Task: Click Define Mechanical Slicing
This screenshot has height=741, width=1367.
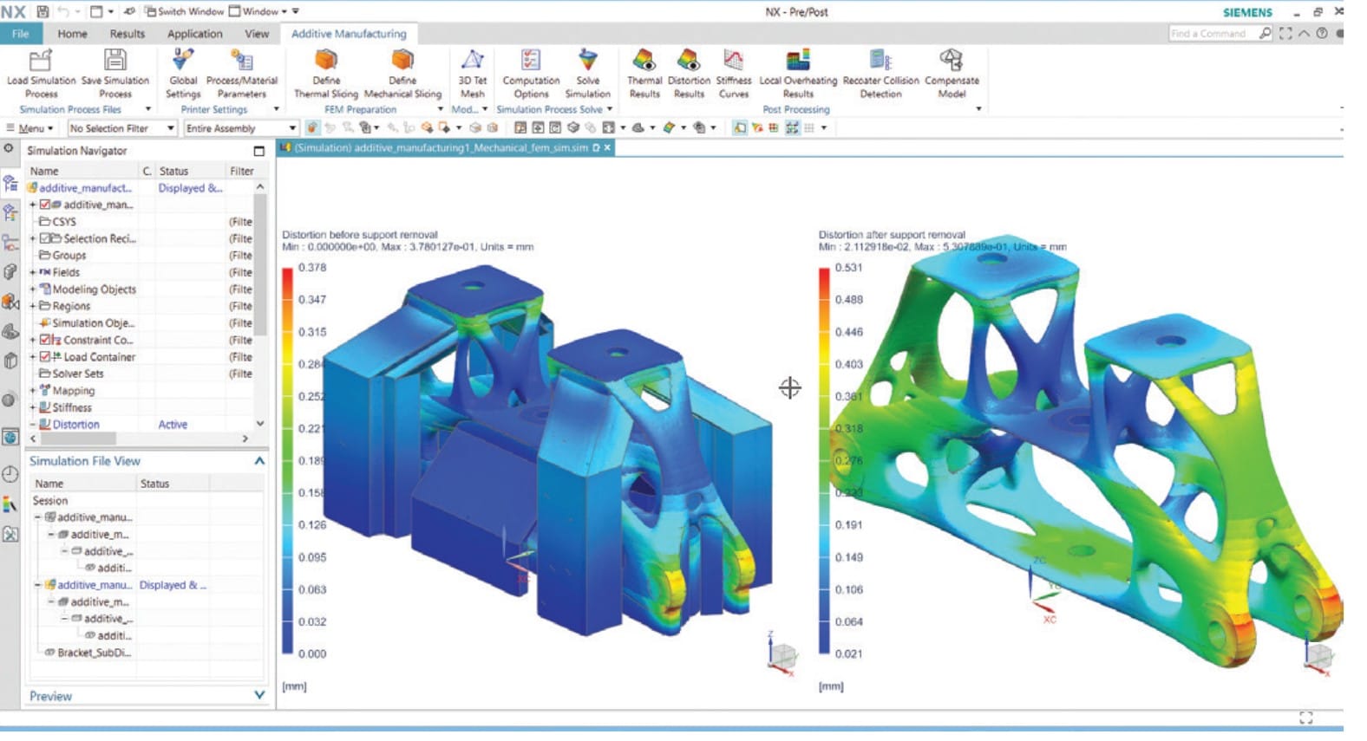Action: click(402, 74)
